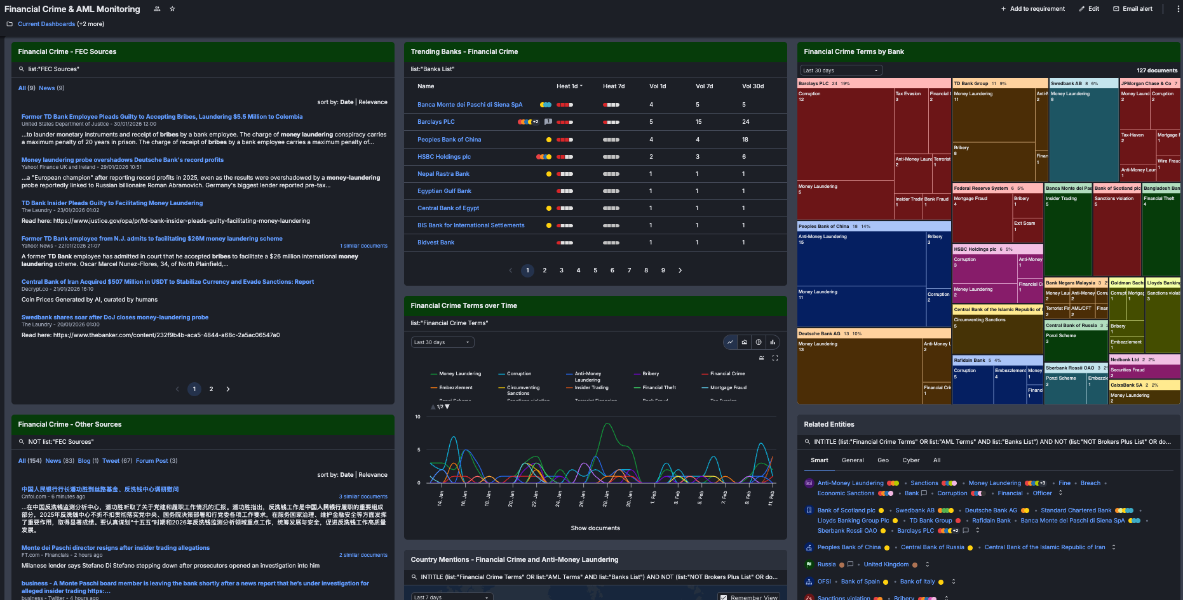
Task: Click the government bank icon beside Peoples Bank of China
Action: pos(809,547)
